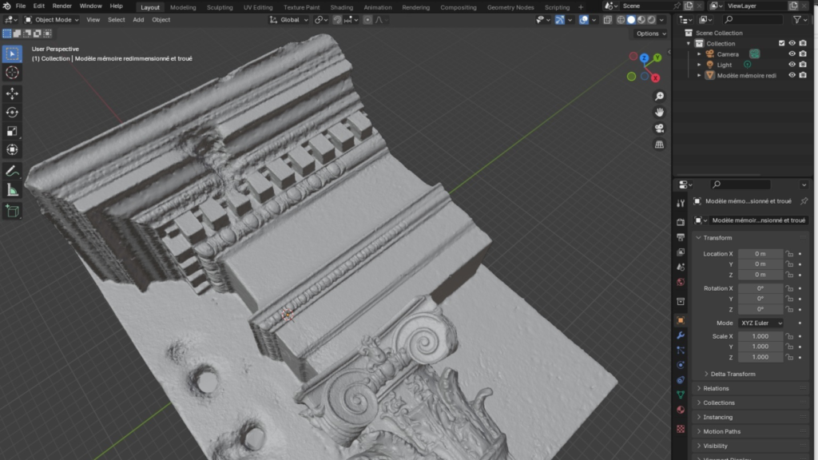Expand the Light tree item
This screenshot has width=818, height=460.
699,65
